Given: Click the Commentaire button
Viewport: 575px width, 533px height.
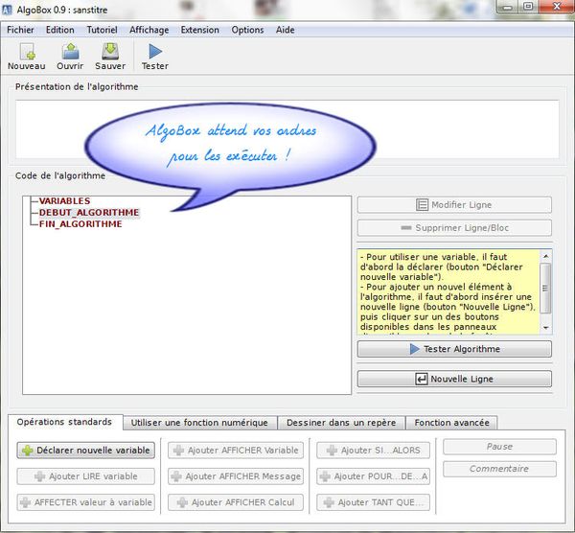Looking at the screenshot, I should 499,469.
